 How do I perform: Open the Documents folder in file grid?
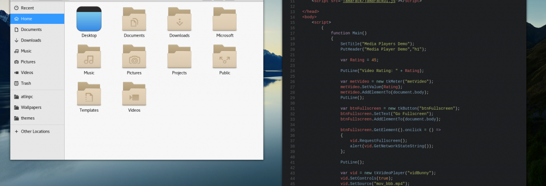134,19
